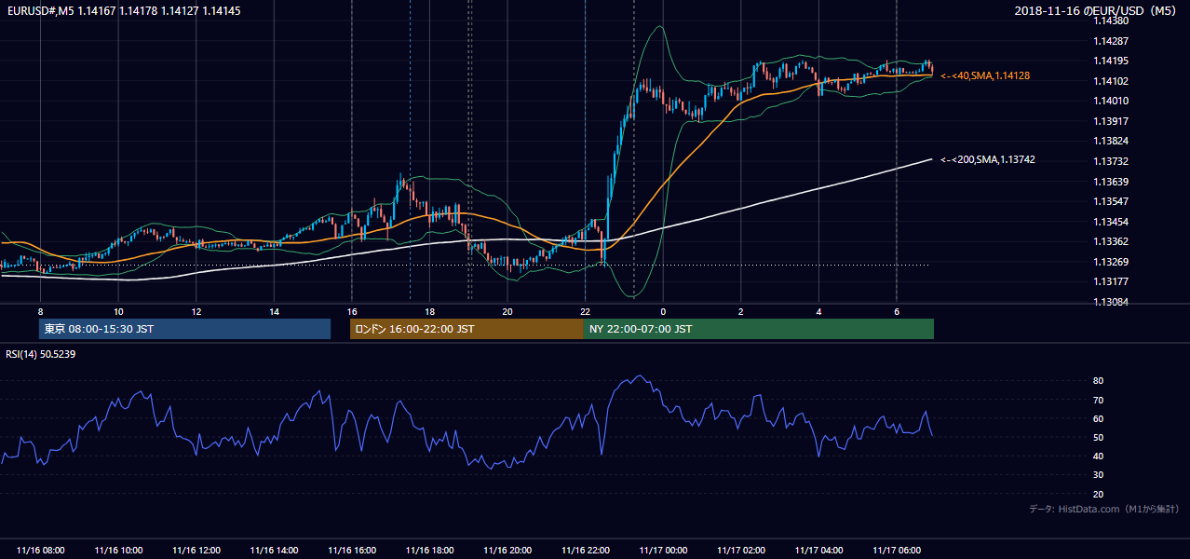Click RSI axis level 70
Viewport: 1190px width, 559px height.
[x=1098, y=401]
